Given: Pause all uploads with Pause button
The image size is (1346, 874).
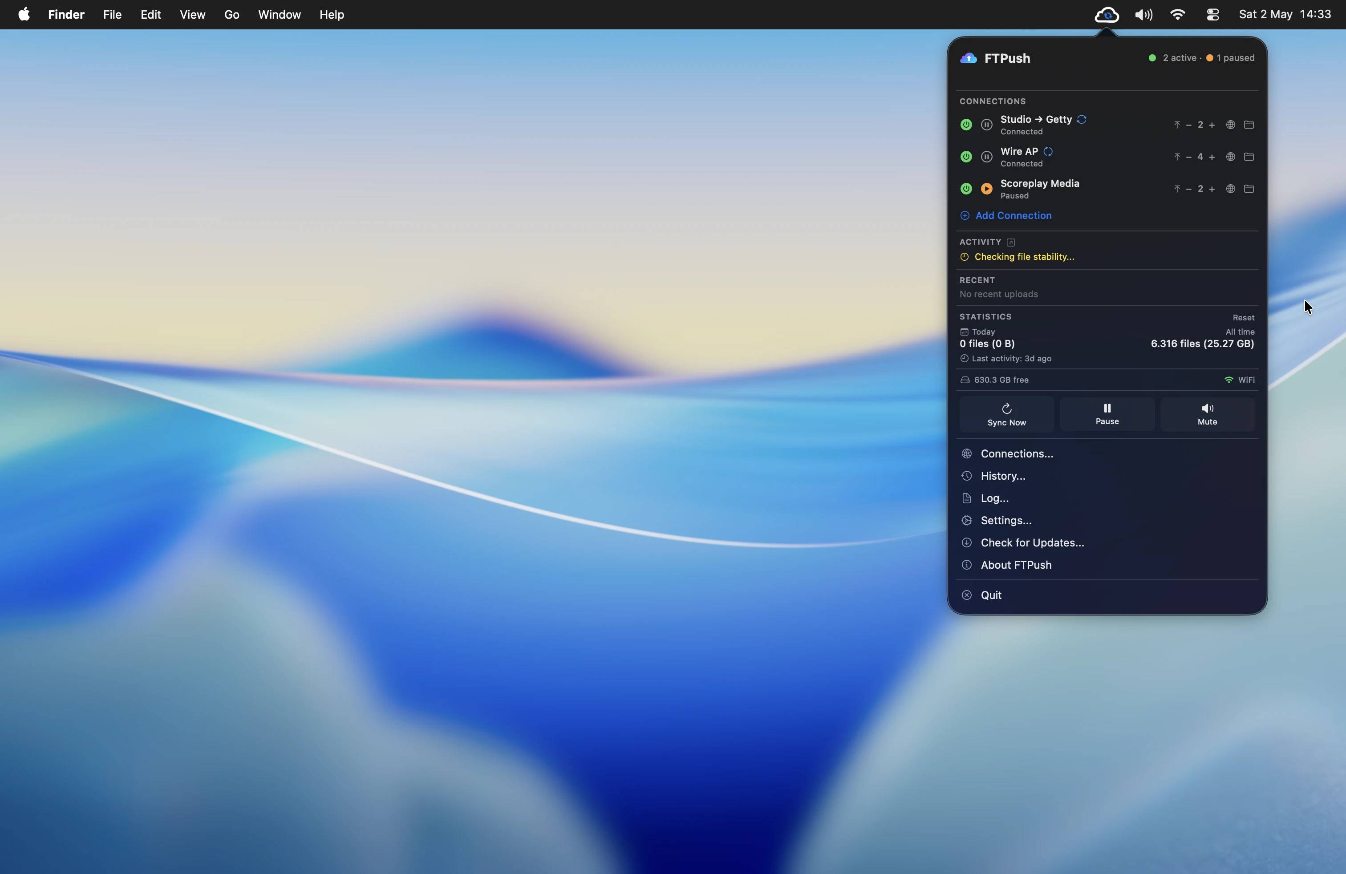Looking at the screenshot, I should 1107,414.
